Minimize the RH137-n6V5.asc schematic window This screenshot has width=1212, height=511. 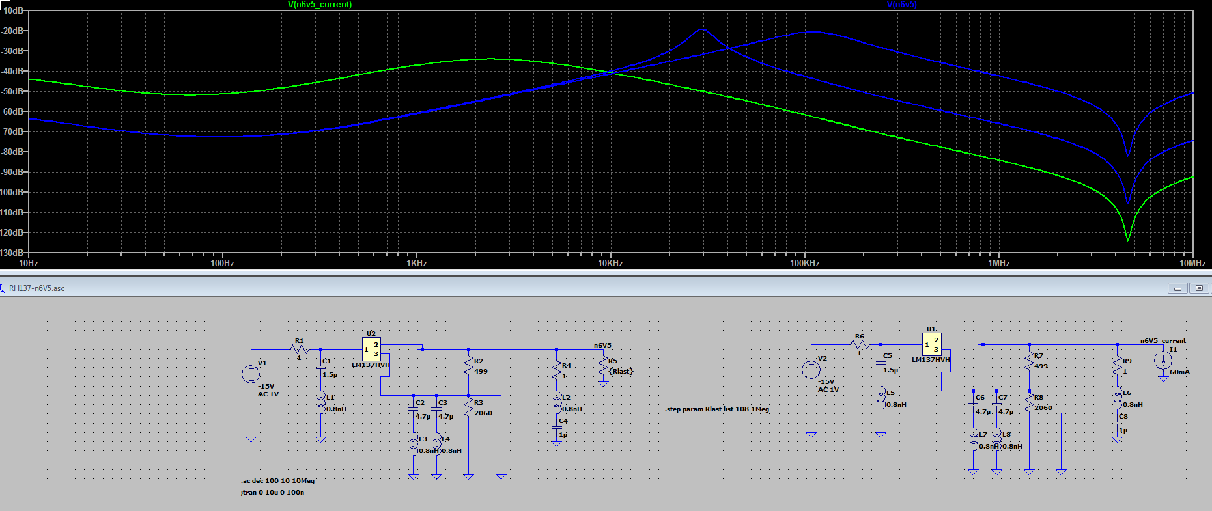coord(1177,288)
